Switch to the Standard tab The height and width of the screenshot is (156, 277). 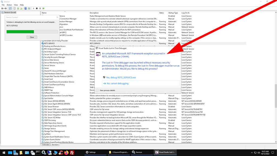[x=55, y=145]
